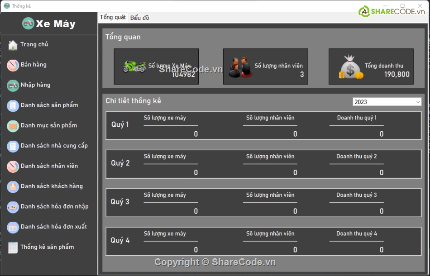This screenshot has width=430, height=276.
Task: Click the Xe Máy logo in sidebar
Action: [49, 24]
